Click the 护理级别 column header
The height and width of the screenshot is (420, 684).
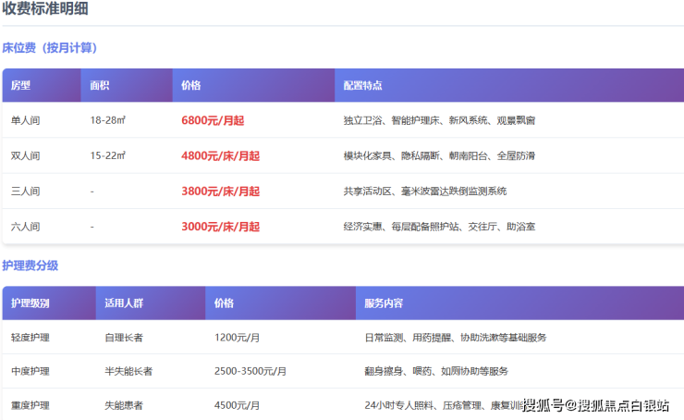[x=31, y=303]
